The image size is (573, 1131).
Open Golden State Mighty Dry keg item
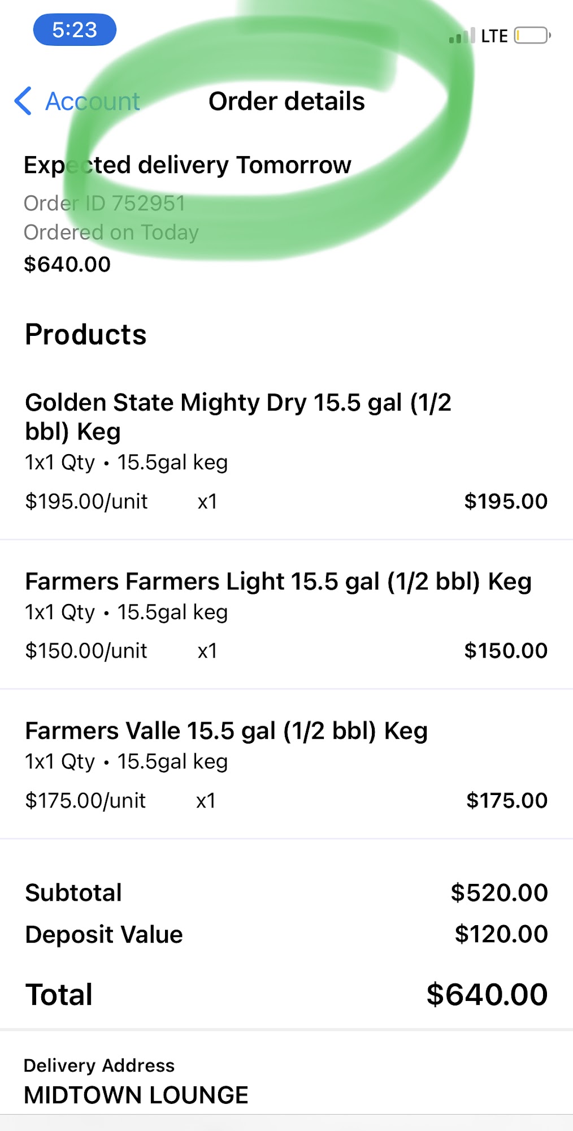tap(238, 417)
